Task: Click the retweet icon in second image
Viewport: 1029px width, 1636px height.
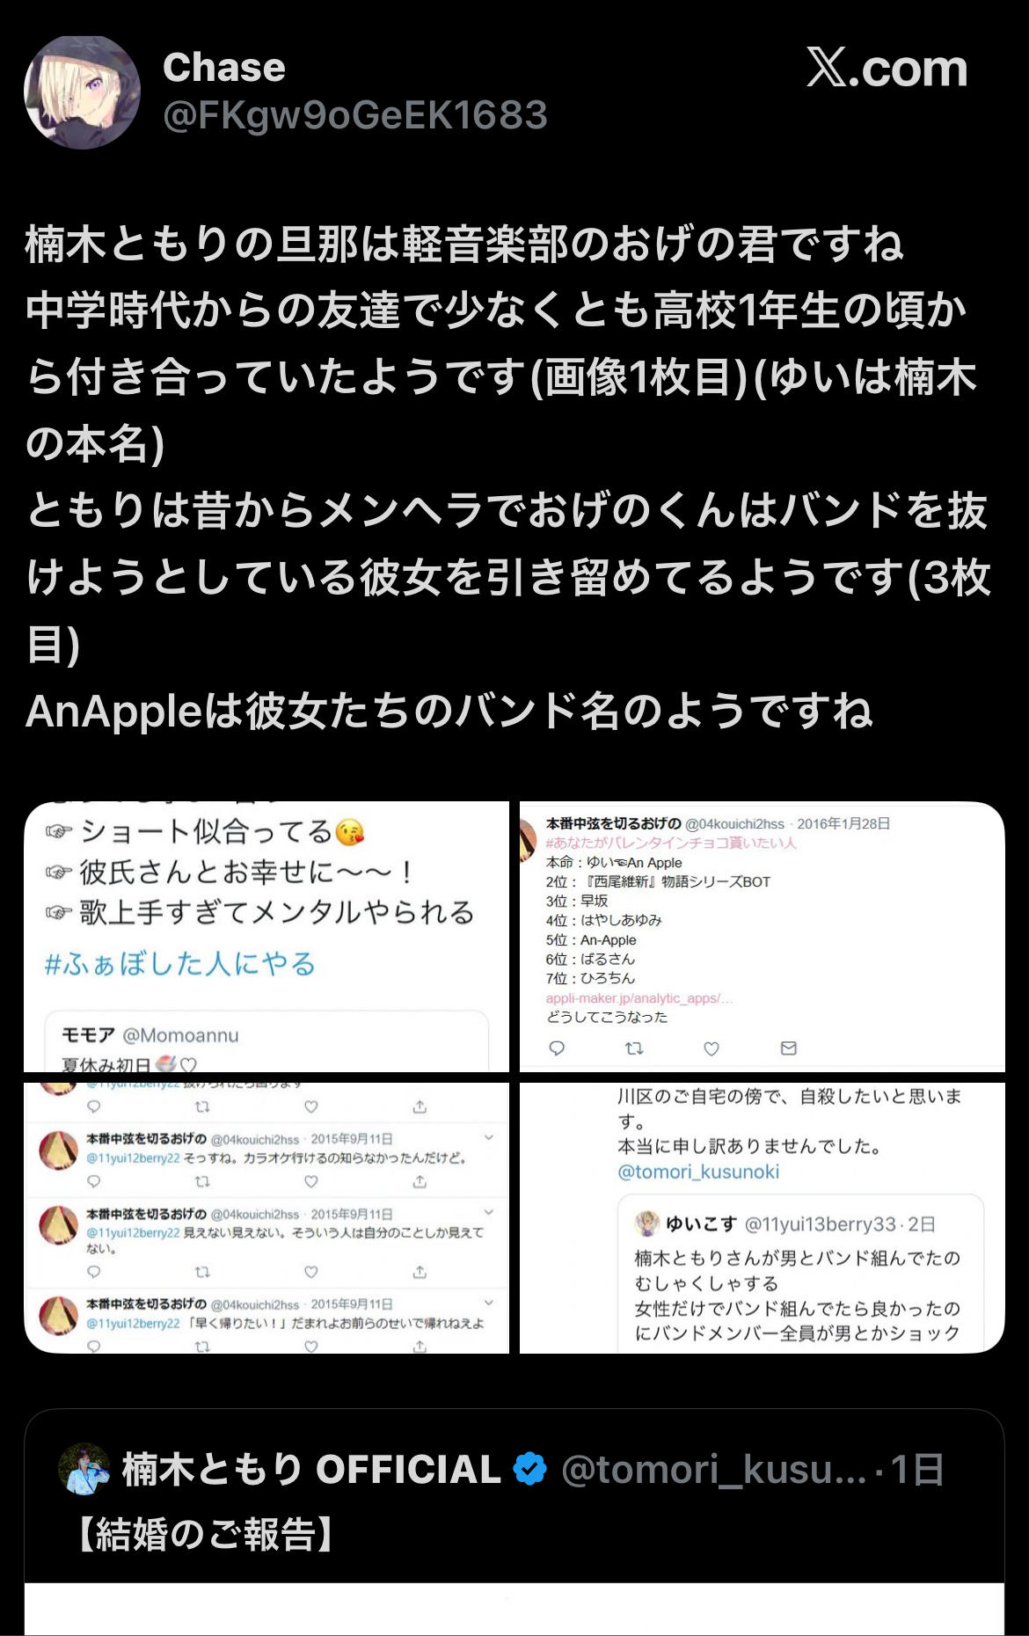Action: coord(634,1048)
